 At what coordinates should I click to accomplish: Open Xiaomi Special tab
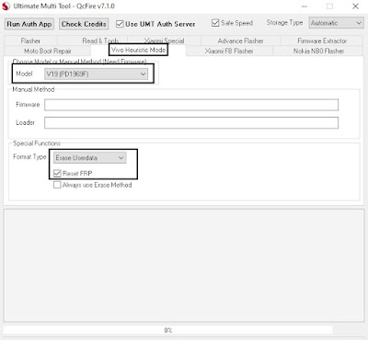point(165,40)
